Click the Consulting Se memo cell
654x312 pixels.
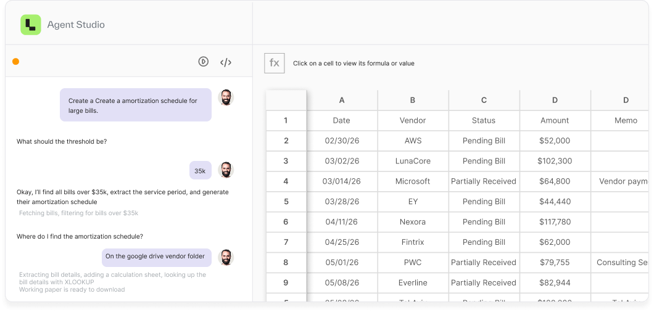click(x=621, y=263)
